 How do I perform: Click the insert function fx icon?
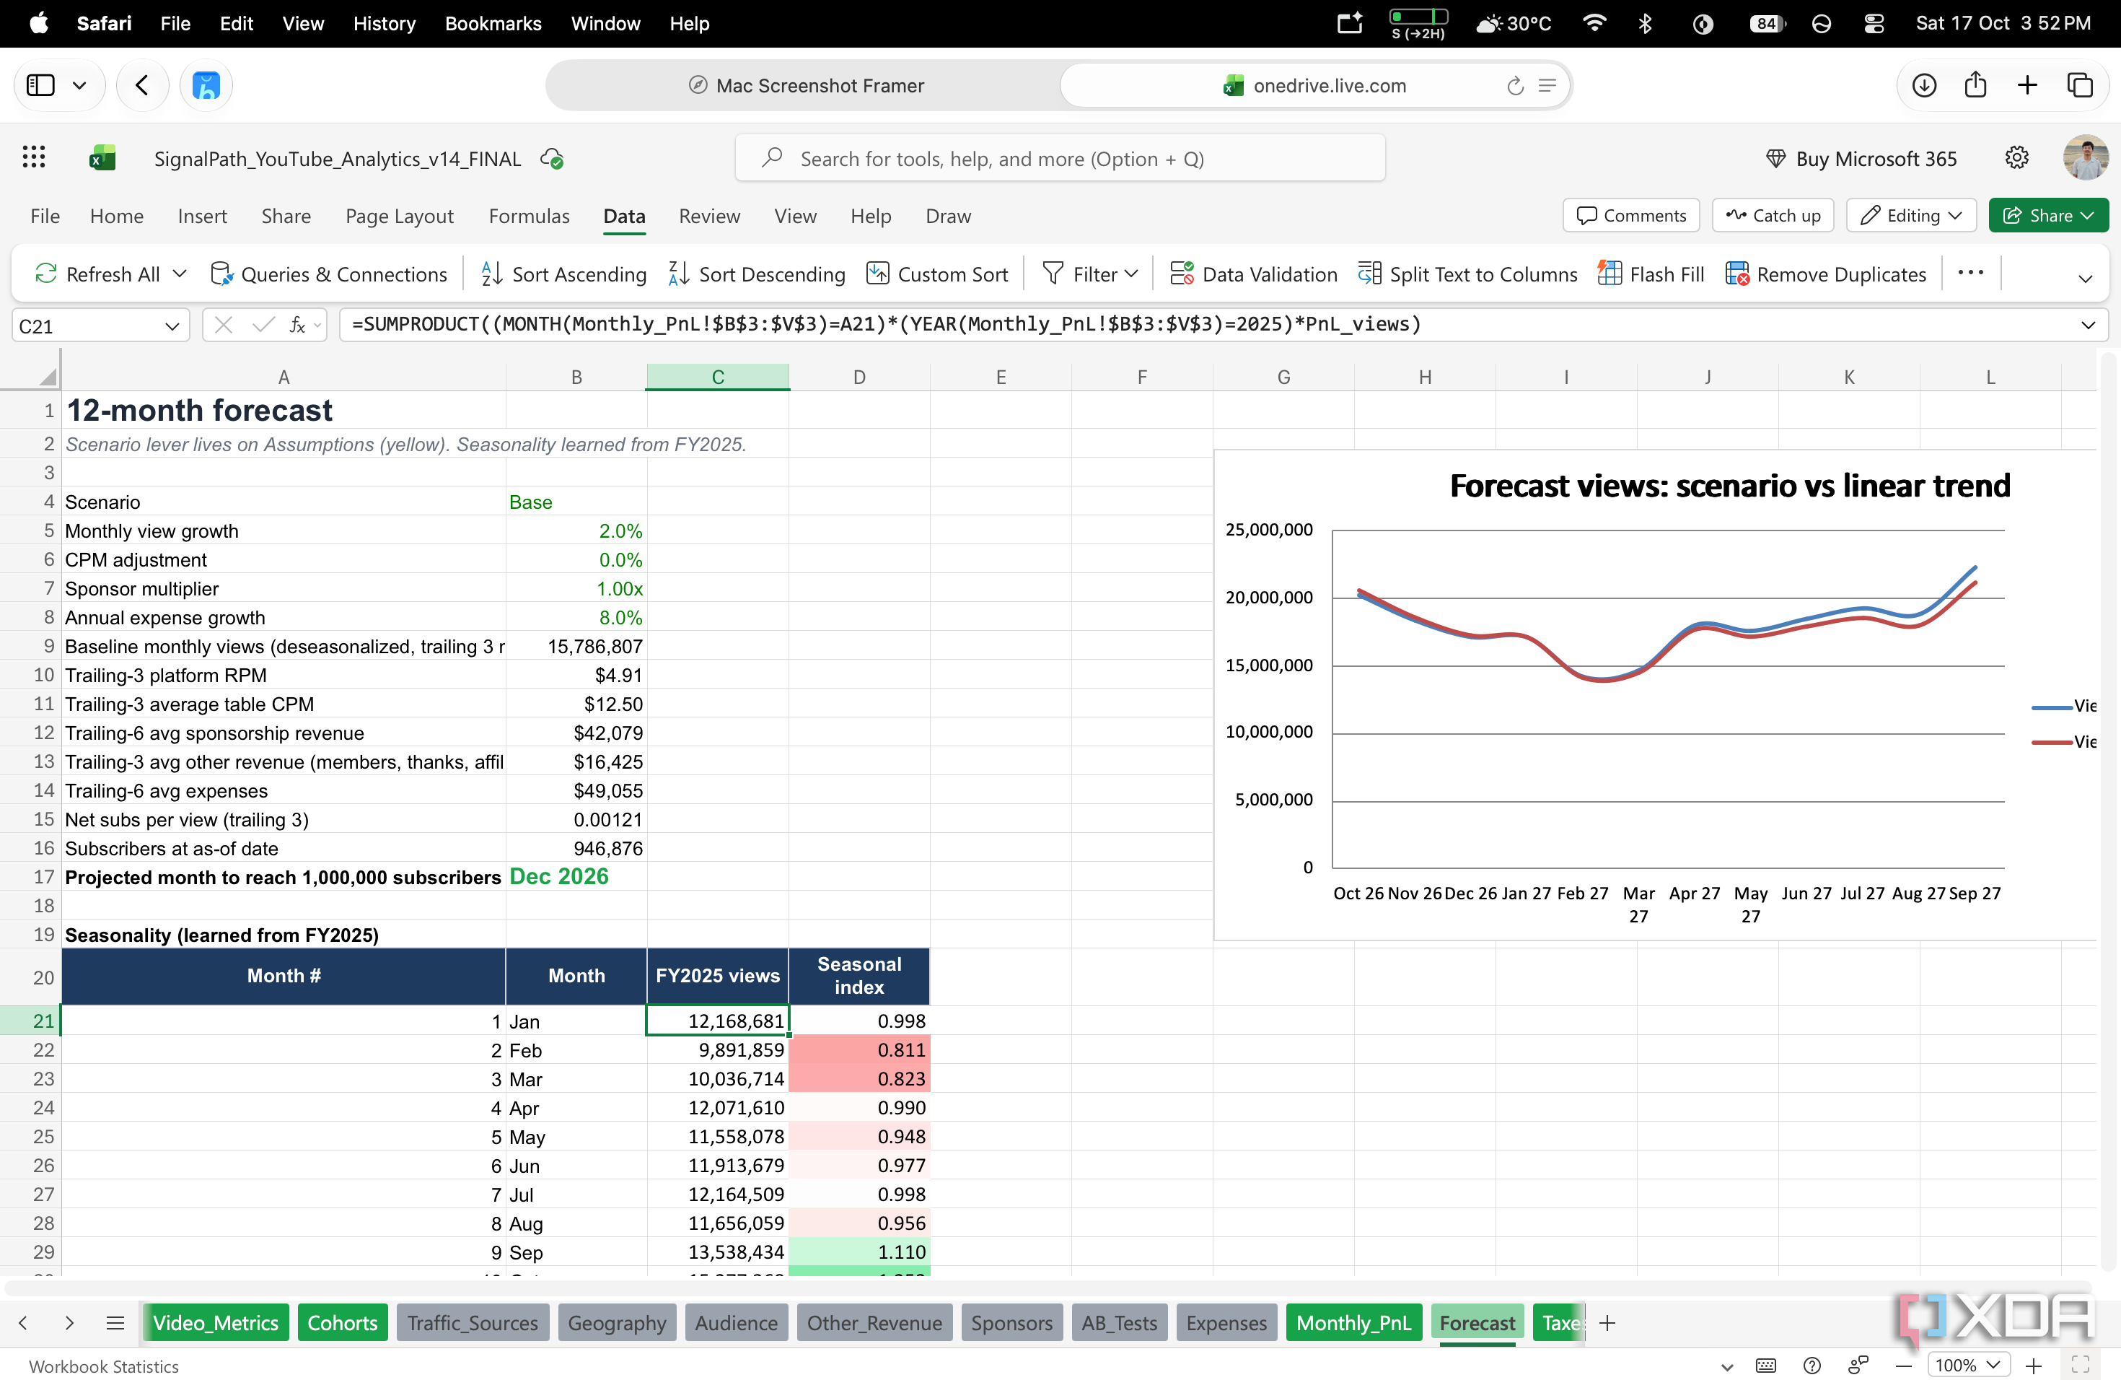pyautogui.click(x=297, y=326)
